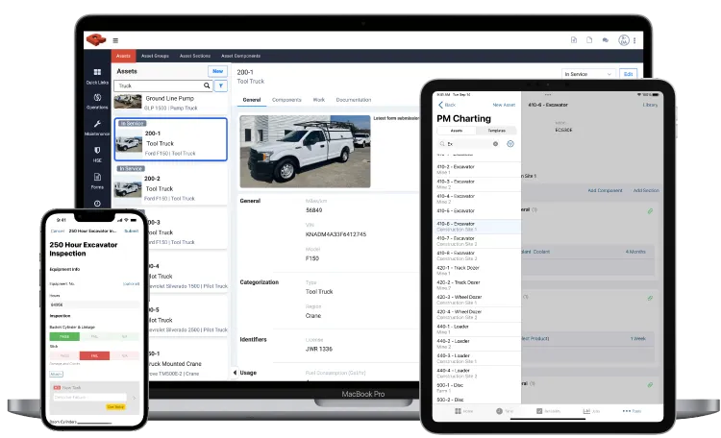Select N/A for Stick on phone

point(124,355)
